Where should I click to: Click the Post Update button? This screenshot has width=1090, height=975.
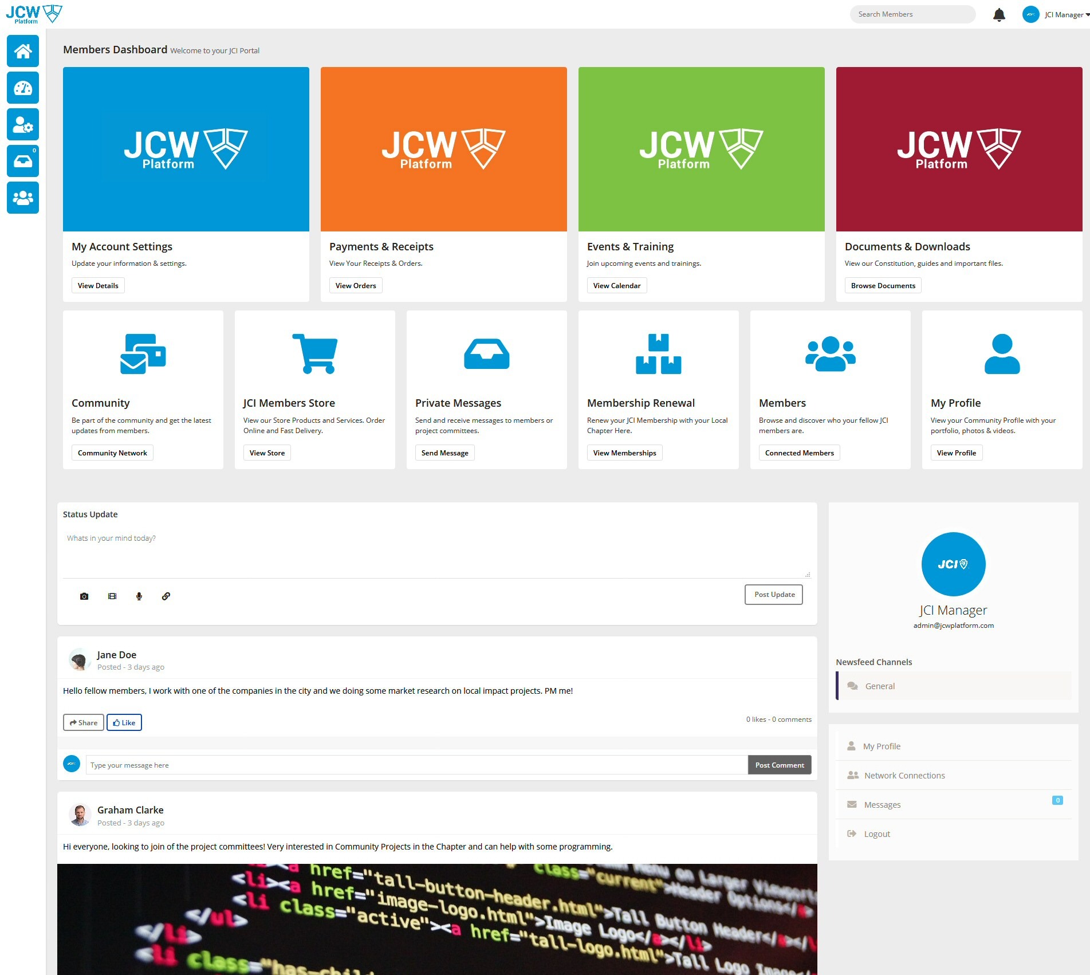pos(774,594)
